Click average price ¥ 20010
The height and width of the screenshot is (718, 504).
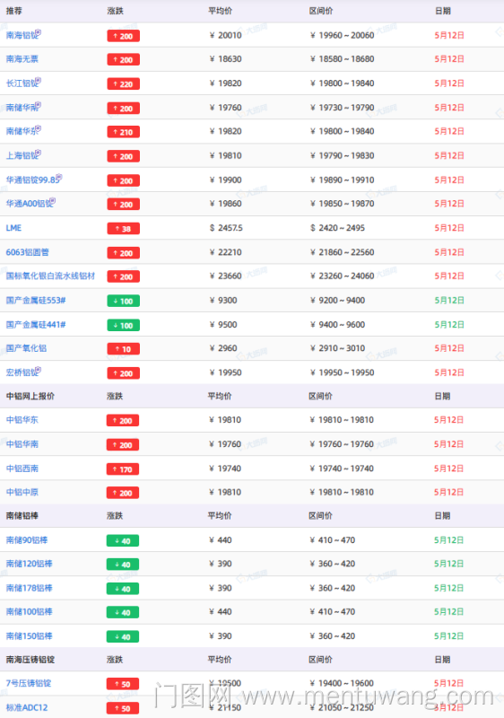point(225,35)
